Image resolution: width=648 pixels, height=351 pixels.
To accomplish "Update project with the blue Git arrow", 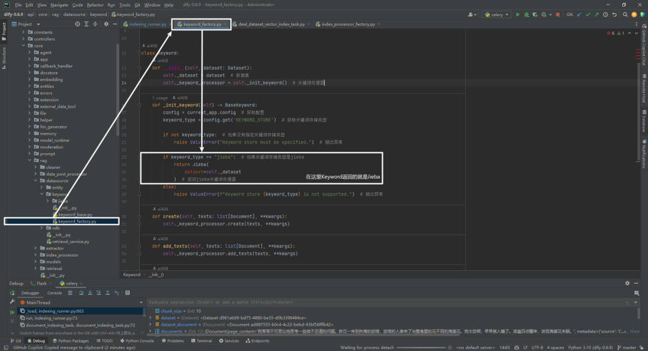I will pyautogui.click(x=579, y=14).
